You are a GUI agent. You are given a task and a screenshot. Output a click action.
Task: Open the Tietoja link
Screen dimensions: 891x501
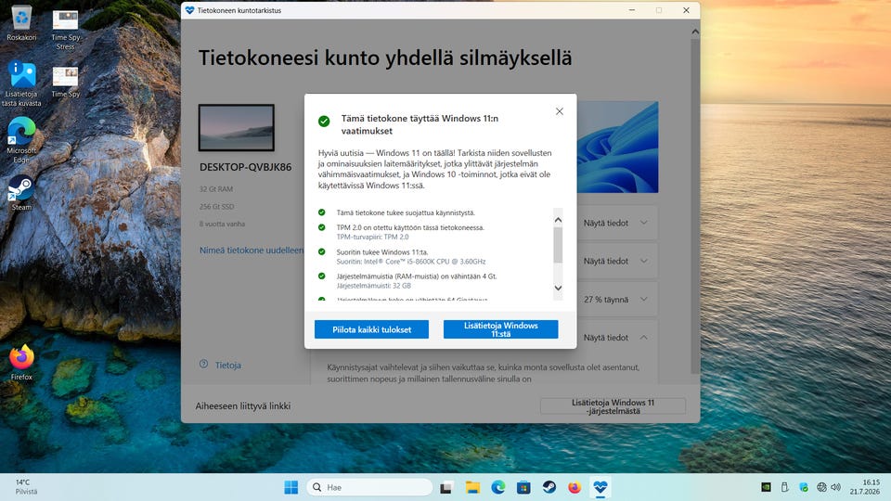click(x=228, y=366)
